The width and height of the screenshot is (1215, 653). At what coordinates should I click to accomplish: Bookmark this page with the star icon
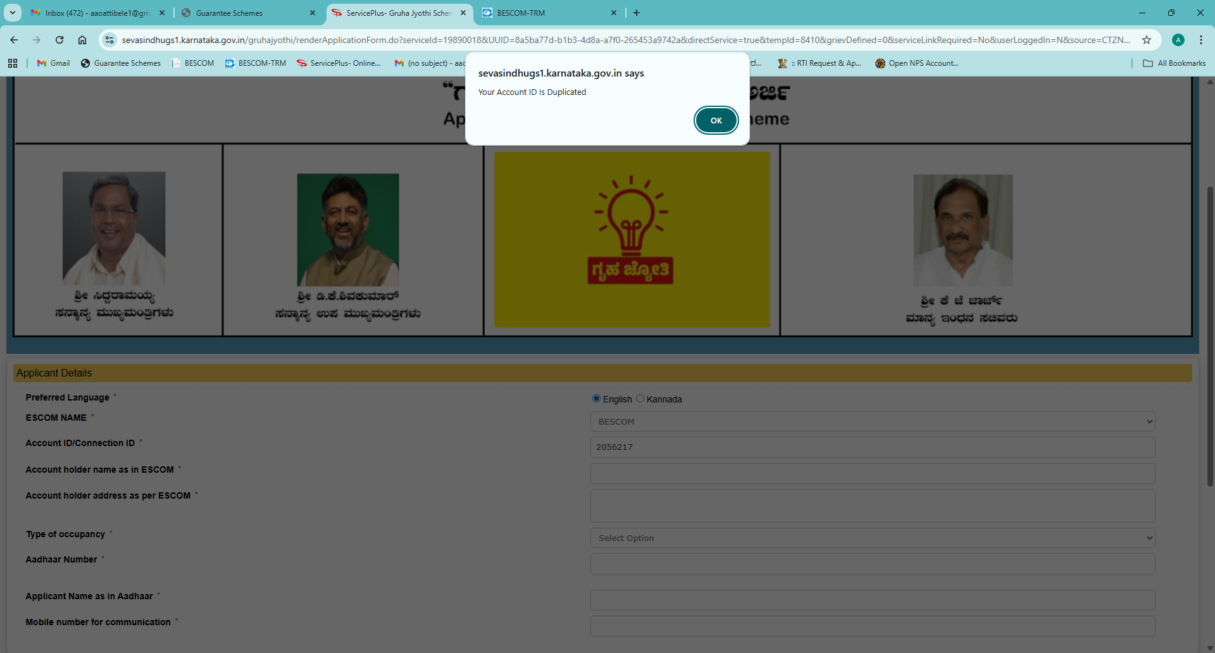click(x=1147, y=40)
